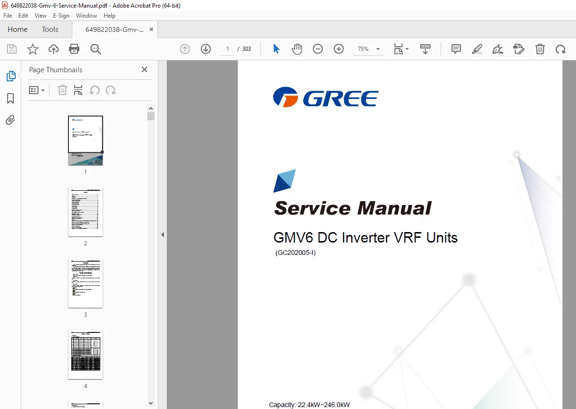Switch to the Home tab

[18, 29]
